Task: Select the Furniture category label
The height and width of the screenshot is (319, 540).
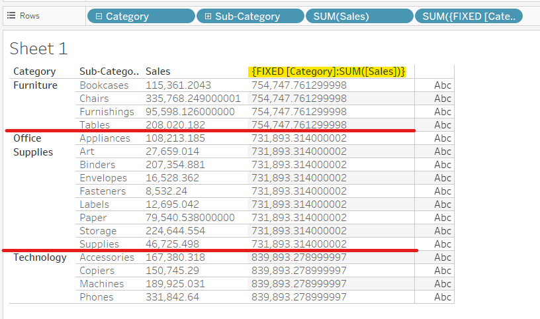Action: tap(35, 85)
